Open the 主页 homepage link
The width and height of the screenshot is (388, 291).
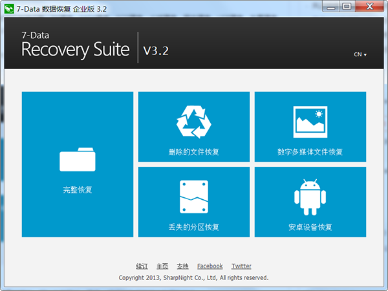pos(162,266)
